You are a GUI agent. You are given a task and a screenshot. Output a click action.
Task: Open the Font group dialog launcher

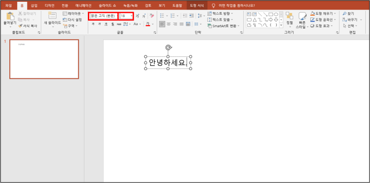[155, 33]
